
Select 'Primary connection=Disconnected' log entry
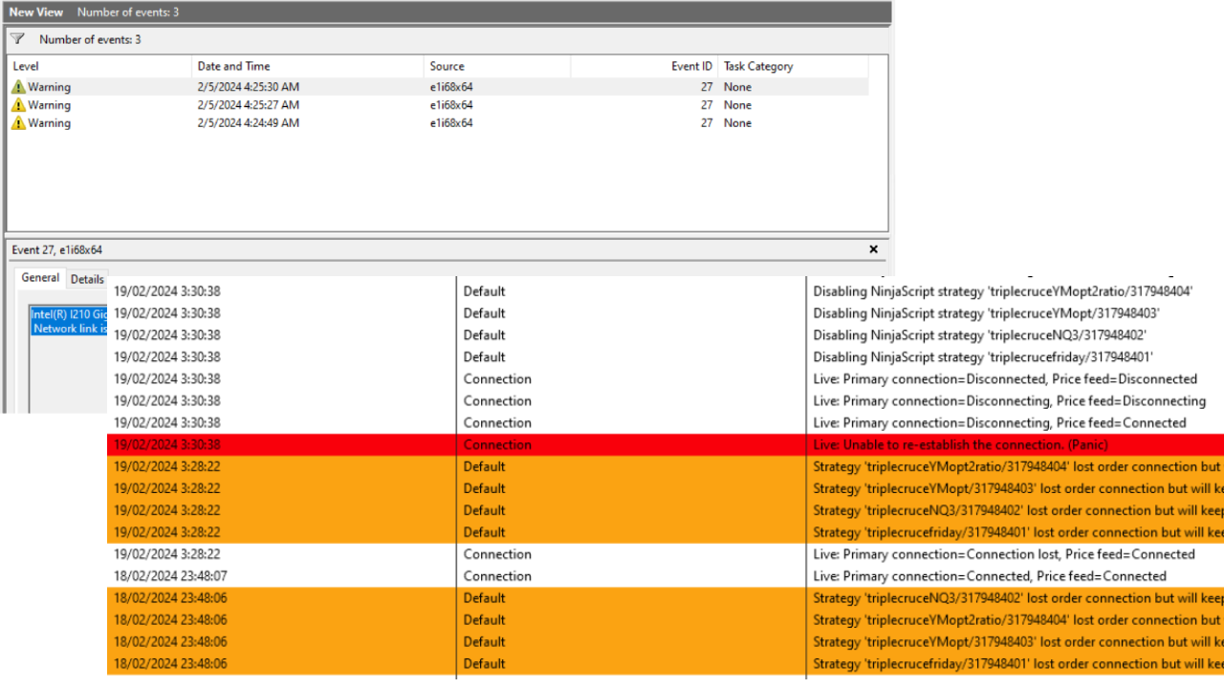1004,379
